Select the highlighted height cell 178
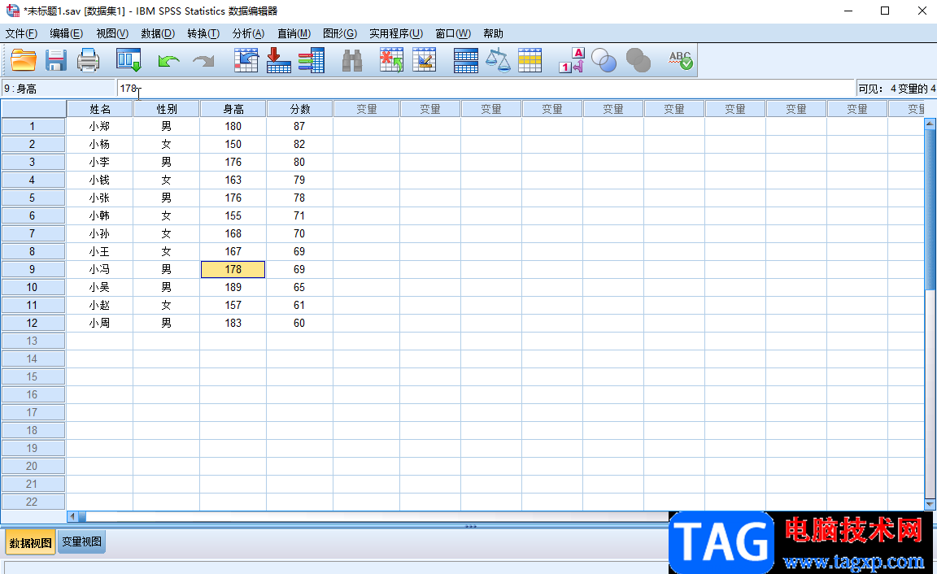This screenshot has width=937, height=574. [233, 269]
